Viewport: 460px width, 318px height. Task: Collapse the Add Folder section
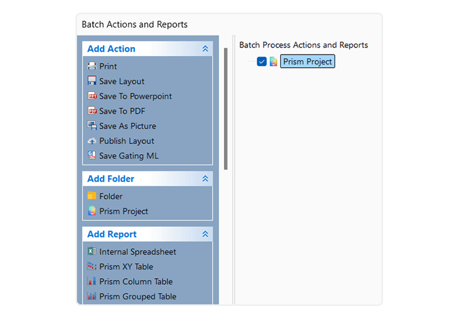(205, 179)
